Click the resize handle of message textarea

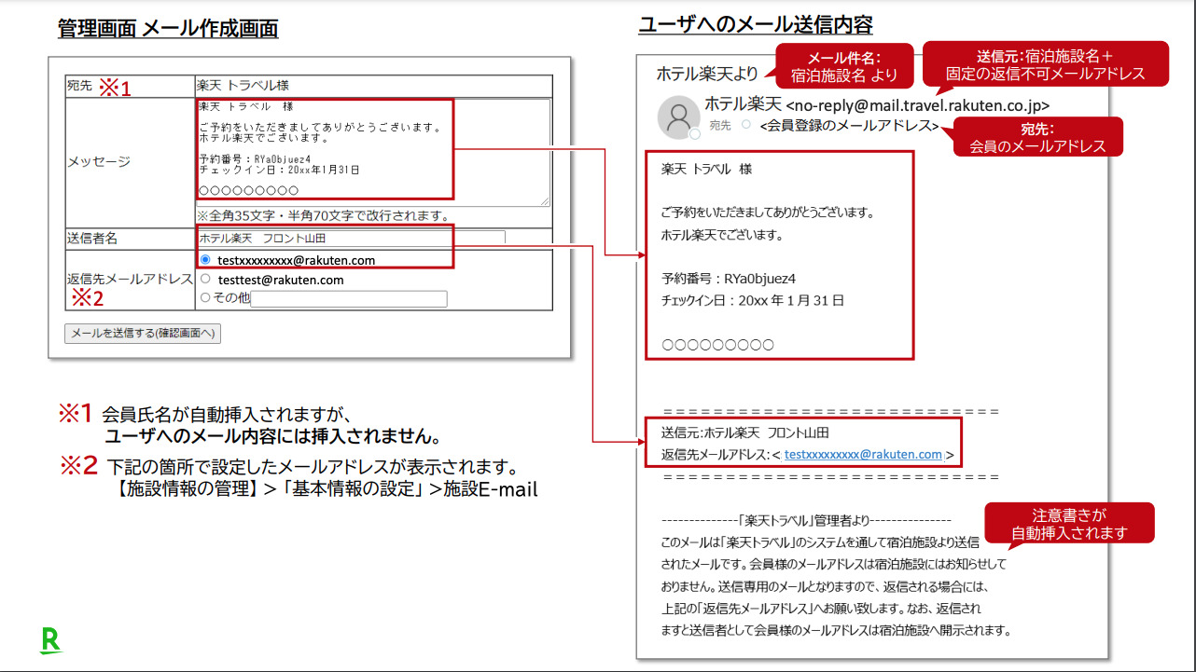[545, 201]
